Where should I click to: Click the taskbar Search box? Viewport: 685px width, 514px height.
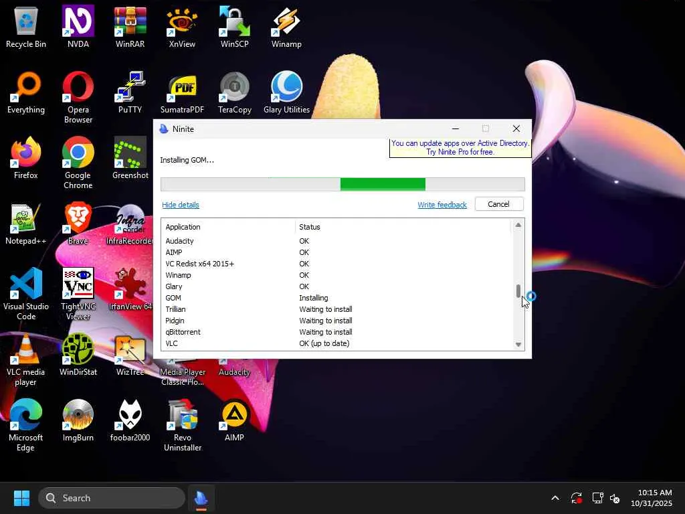(112, 498)
